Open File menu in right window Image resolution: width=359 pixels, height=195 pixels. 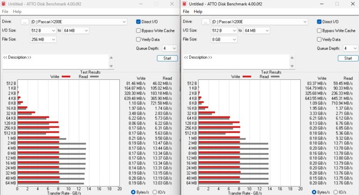[x=186, y=11]
